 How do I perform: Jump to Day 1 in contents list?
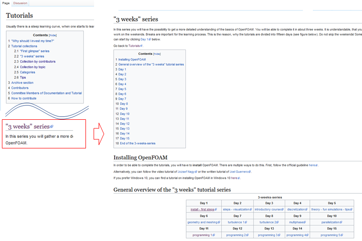point(122,69)
